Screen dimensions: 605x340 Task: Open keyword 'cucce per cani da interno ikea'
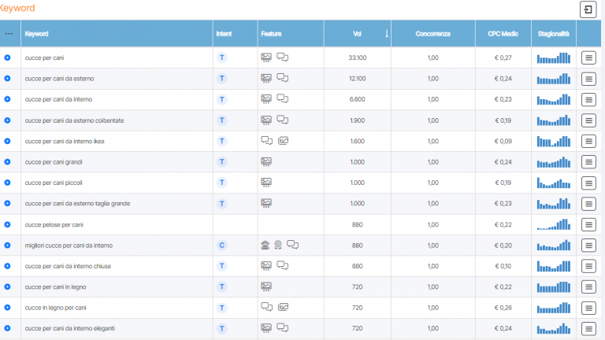tap(65, 141)
